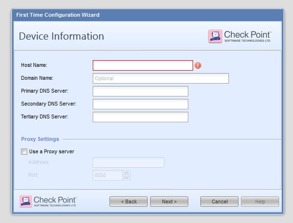Click the Primary DNS Server label
The width and height of the screenshot is (293, 223).
tap(44, 91)
